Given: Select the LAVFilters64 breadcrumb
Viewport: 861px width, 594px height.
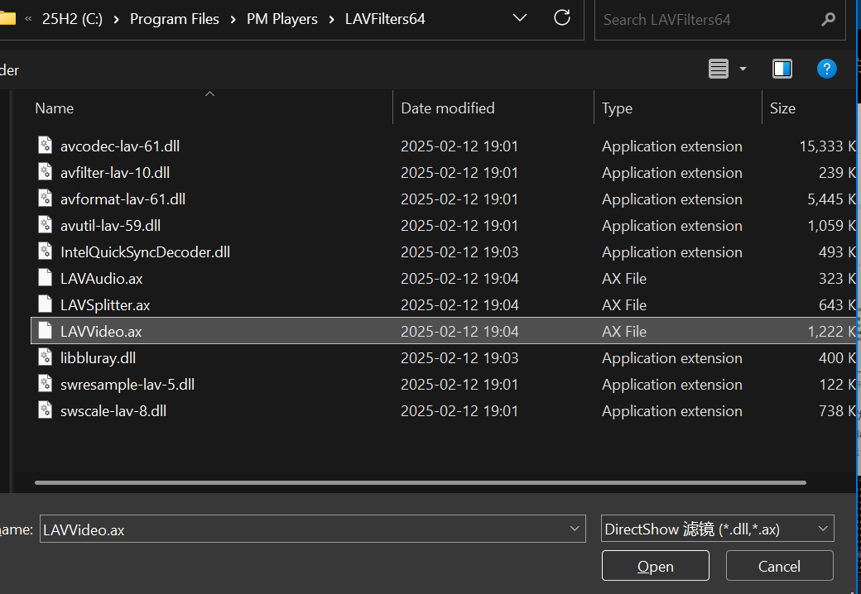Looking at the screenshot, I should pyautogui.click(x=385, y=19).
